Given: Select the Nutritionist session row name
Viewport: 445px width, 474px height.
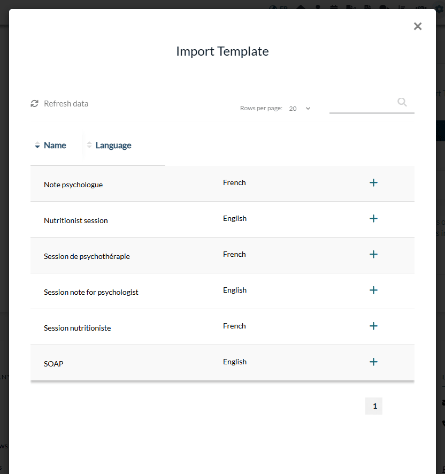Looking at the screenshot, I should tap(75, 220).
